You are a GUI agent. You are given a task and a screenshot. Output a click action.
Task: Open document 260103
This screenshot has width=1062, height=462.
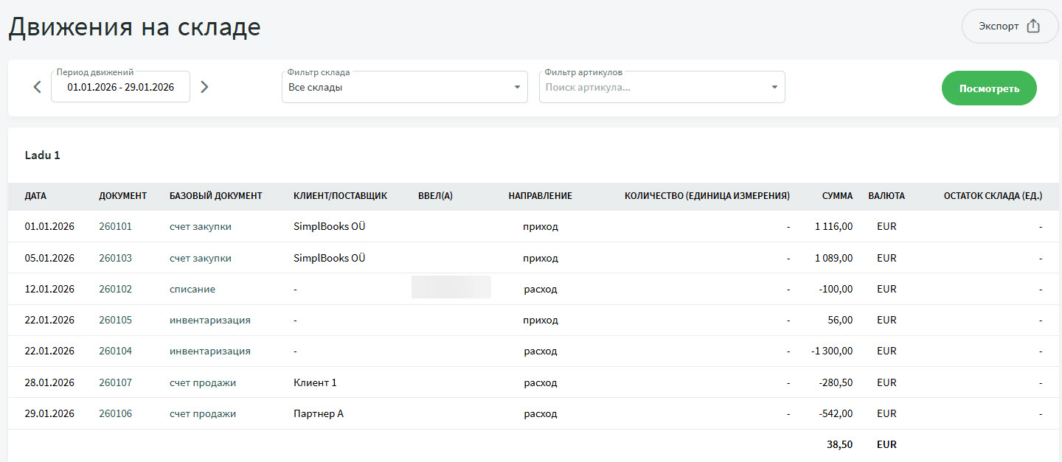click(115, 259)
